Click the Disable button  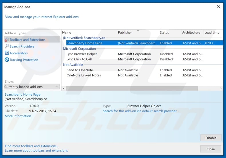[211, 138]
